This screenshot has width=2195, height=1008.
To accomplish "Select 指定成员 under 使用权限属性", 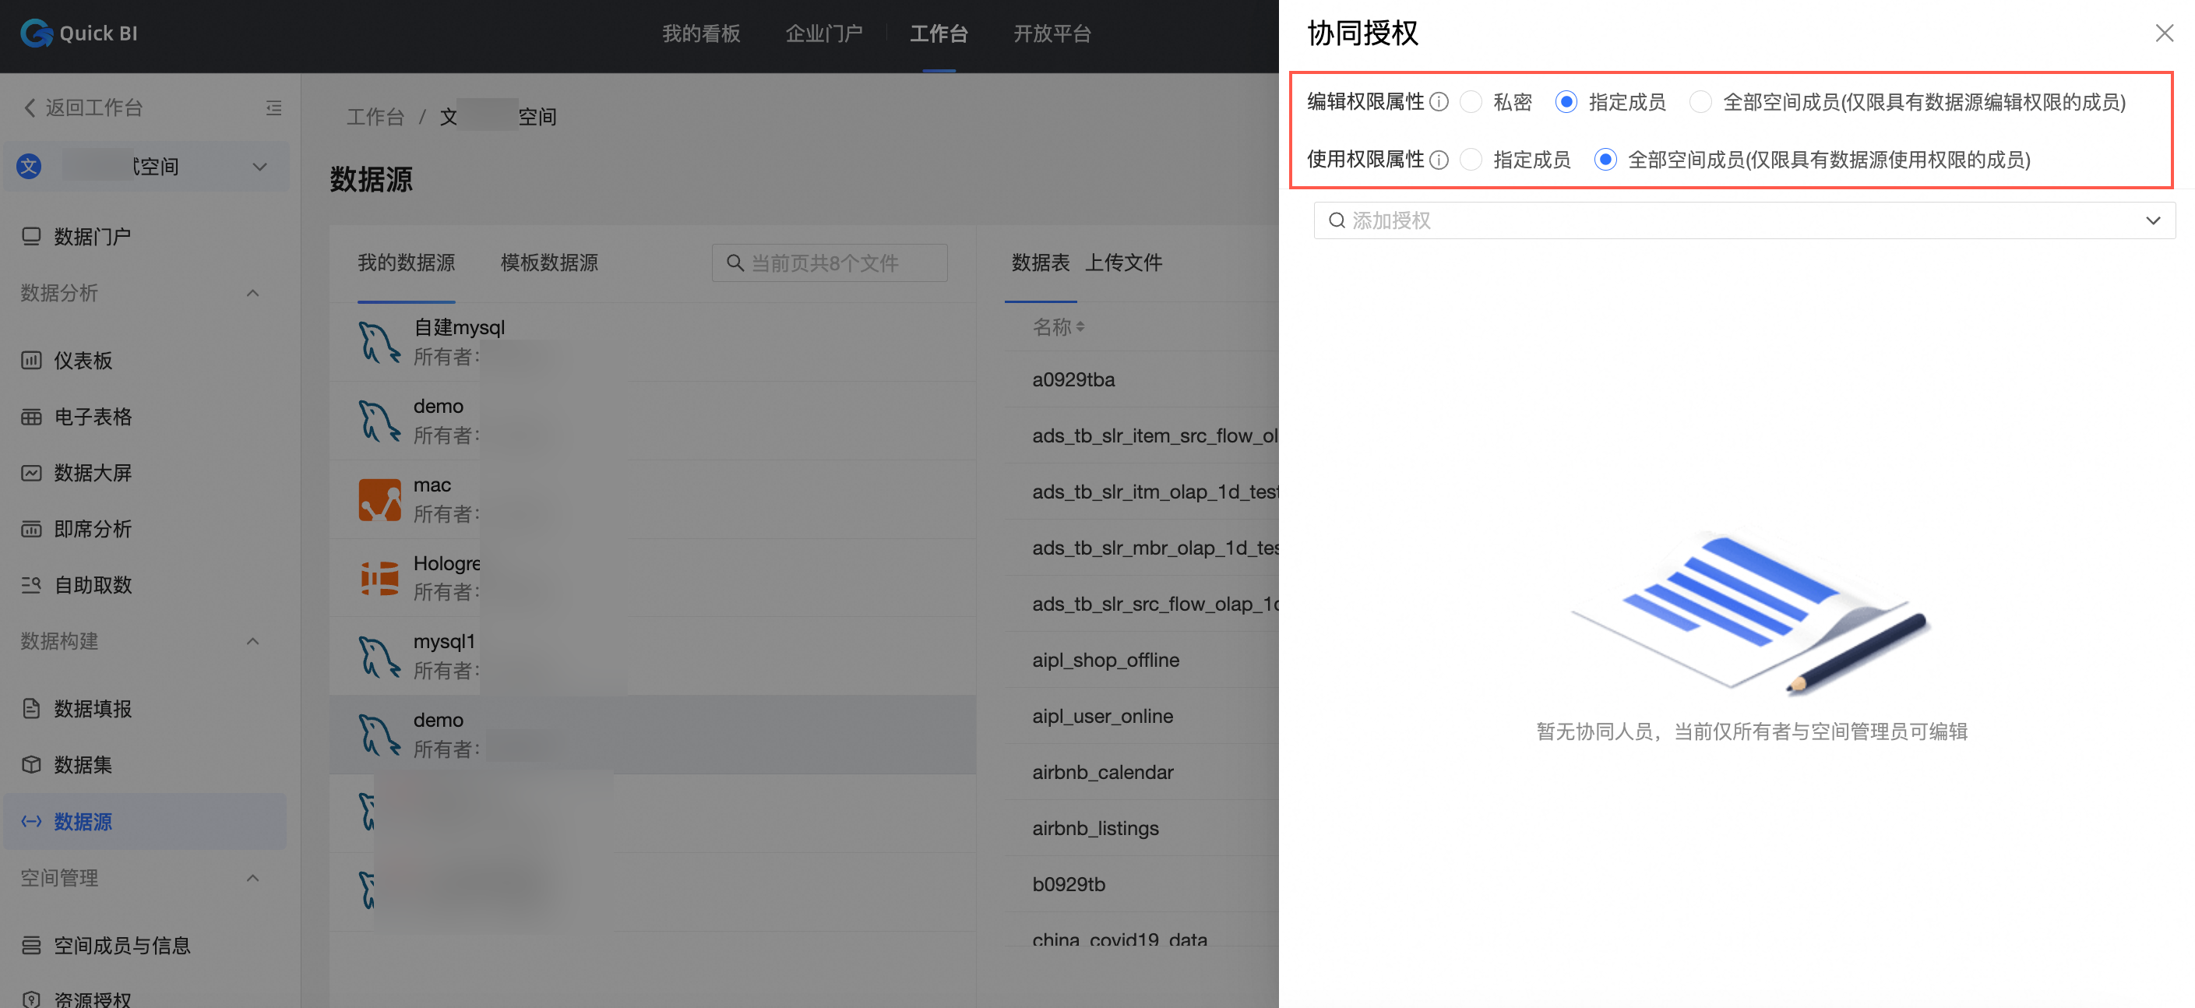I will tap(1471, 160).
